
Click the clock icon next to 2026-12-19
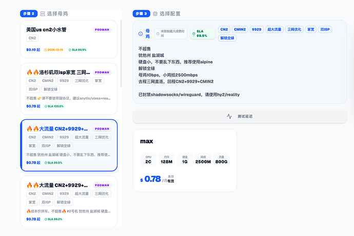(x=45, y=50)
